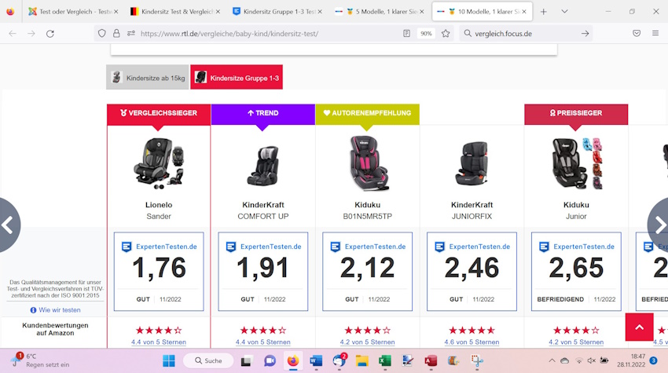Image resolution: width=668 pixels, height=373 pixels.
Task: Show previous products with left carousel arrow
Action: coord(8,225)
